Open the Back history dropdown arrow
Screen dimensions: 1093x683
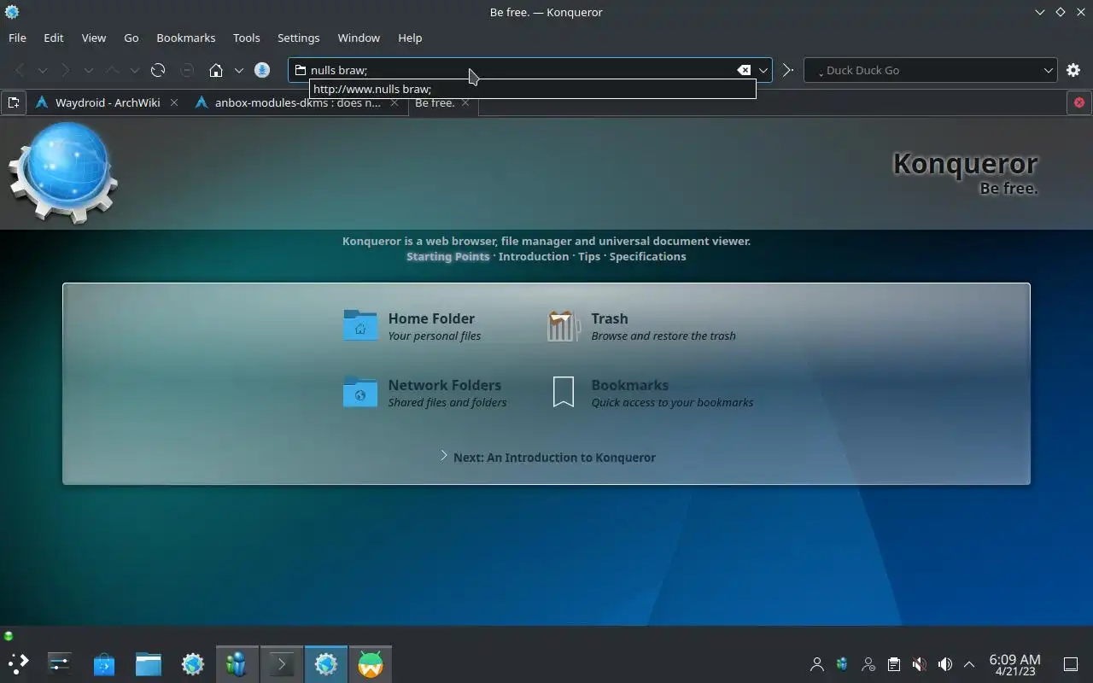pyautogui.click(x=42, y=71)
